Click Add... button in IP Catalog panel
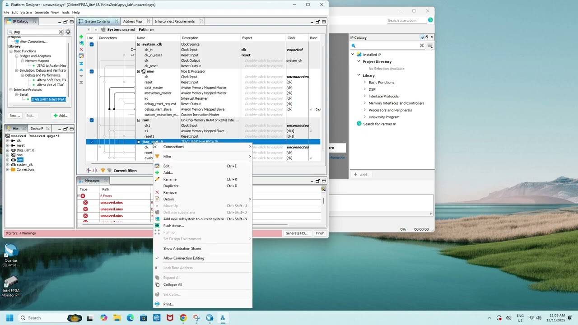The width and height of the screenshot is (578, 325). 61,116
